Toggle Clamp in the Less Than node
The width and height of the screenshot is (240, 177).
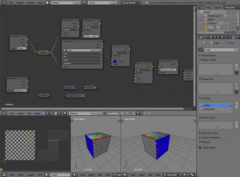(x=85, y=30)
